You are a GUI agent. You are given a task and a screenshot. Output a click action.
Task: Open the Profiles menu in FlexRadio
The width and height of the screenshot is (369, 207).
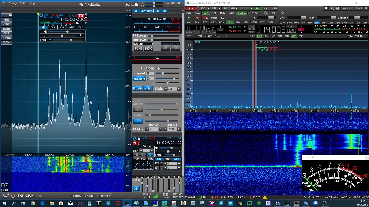(x=23, y=3)
